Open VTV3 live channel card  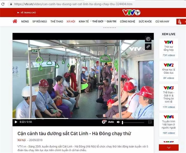click(169, 97)
